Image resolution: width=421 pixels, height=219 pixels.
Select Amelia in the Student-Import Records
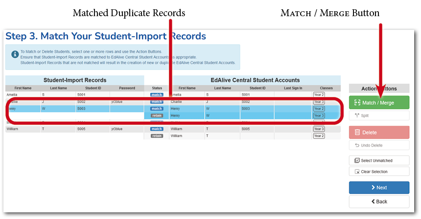click(12, 95)
